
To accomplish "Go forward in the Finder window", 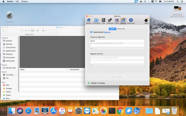I will click(x=6, y=30).
